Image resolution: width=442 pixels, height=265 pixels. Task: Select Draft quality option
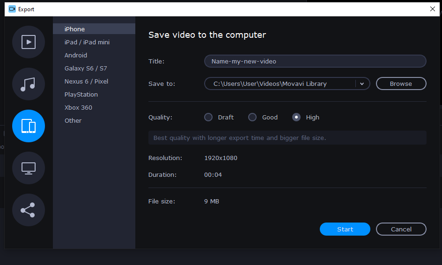[208, 117]
